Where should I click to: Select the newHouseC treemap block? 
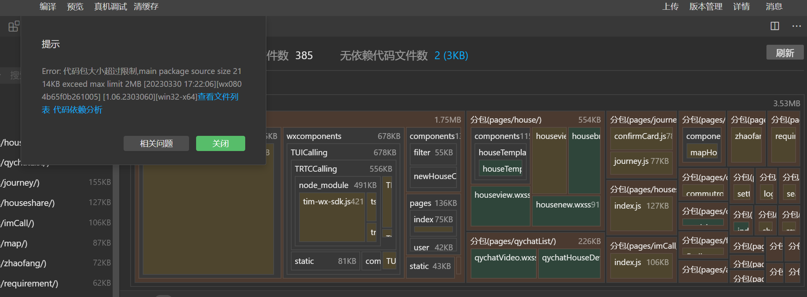point(433,177)
